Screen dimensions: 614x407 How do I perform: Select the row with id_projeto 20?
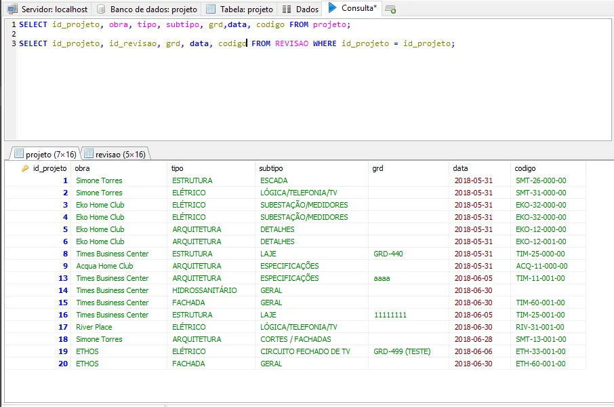63,364
